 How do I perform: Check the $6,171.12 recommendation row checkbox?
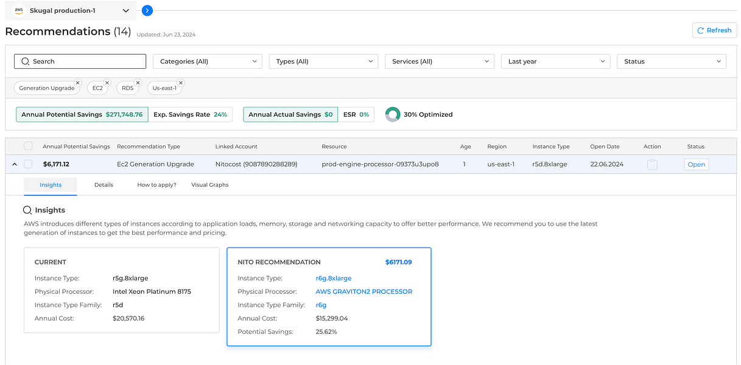(28, 164)
